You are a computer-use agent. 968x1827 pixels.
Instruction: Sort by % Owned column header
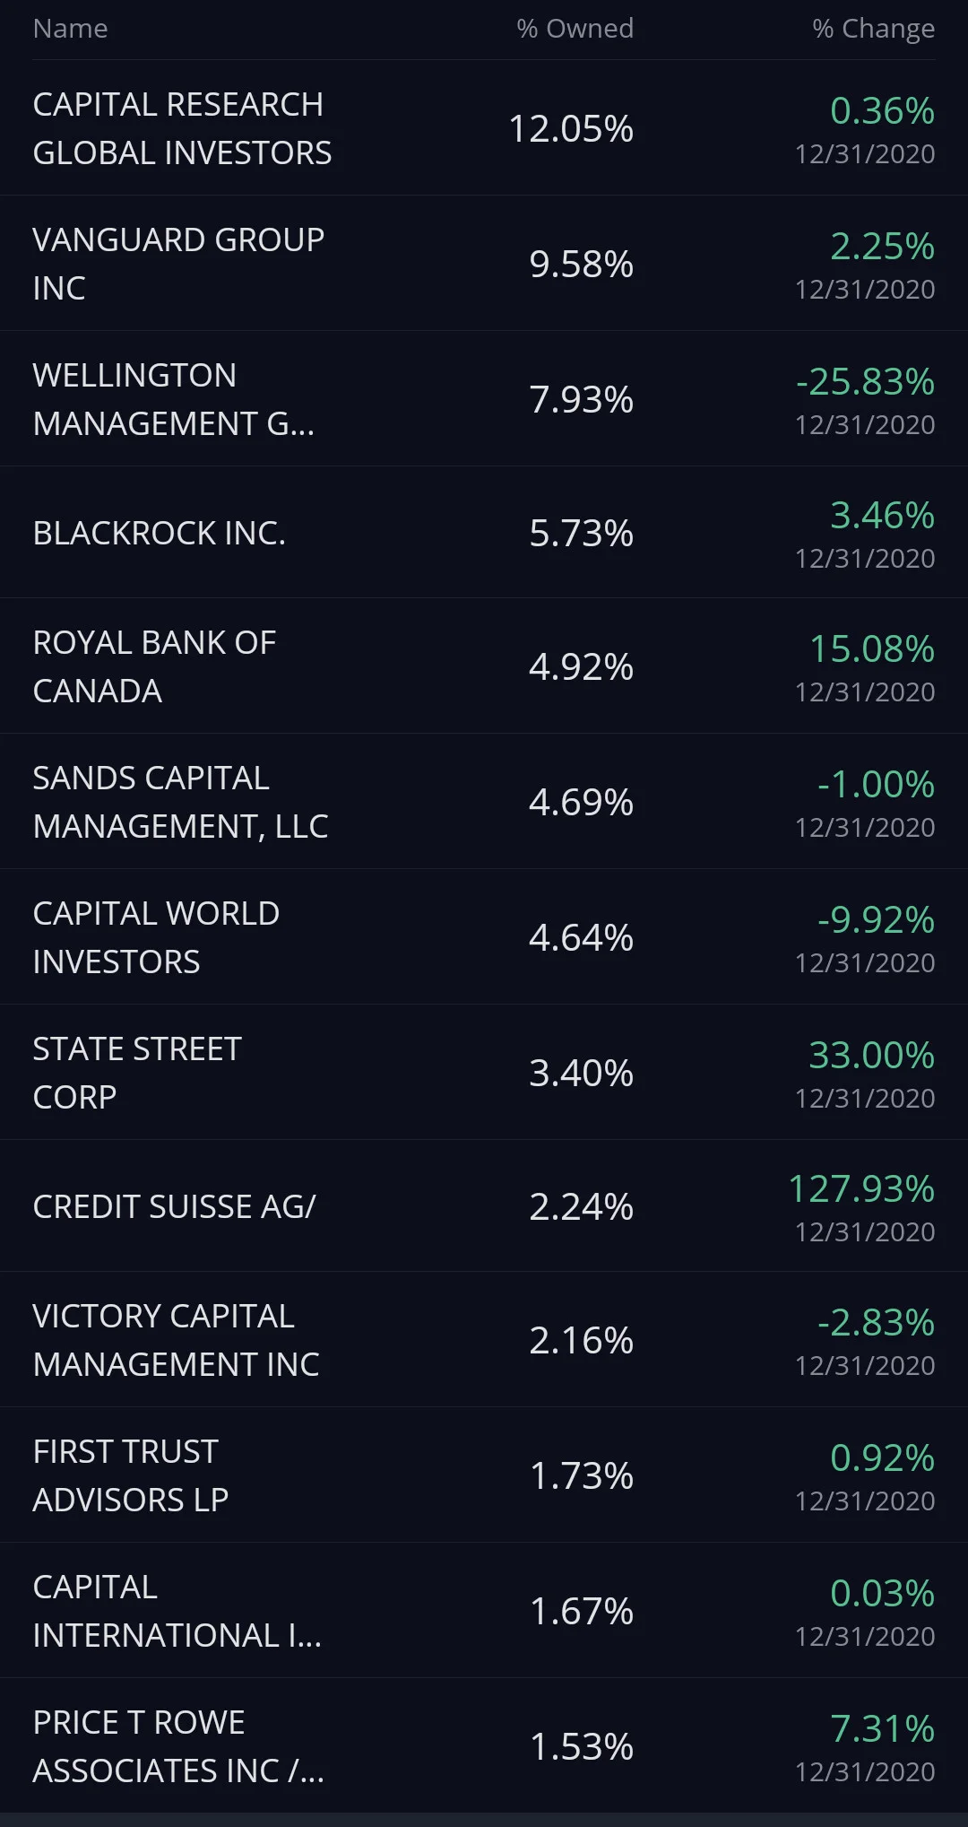[x=575, y=29]
